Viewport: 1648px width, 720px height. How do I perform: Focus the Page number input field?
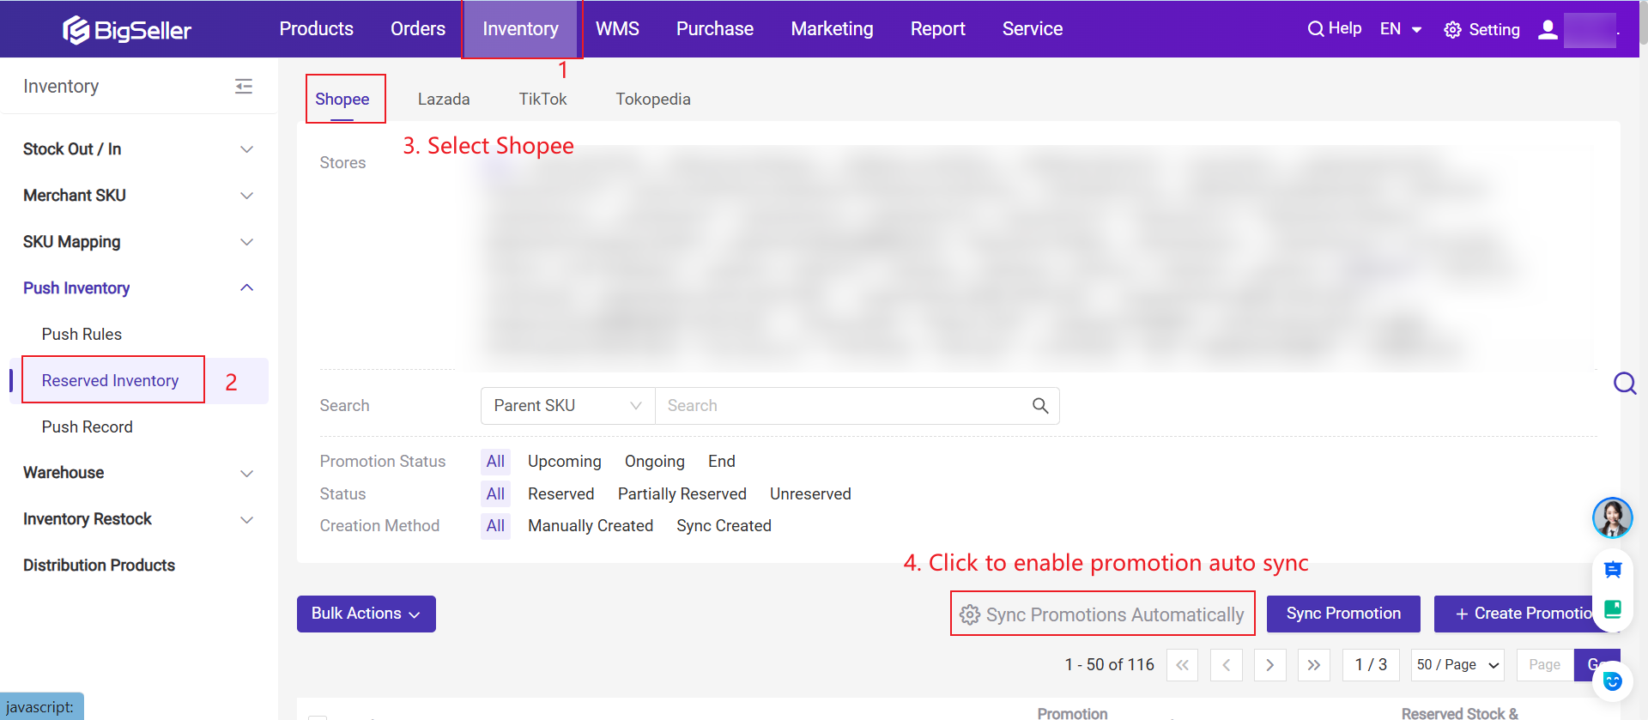click(x=1545, y=665)
